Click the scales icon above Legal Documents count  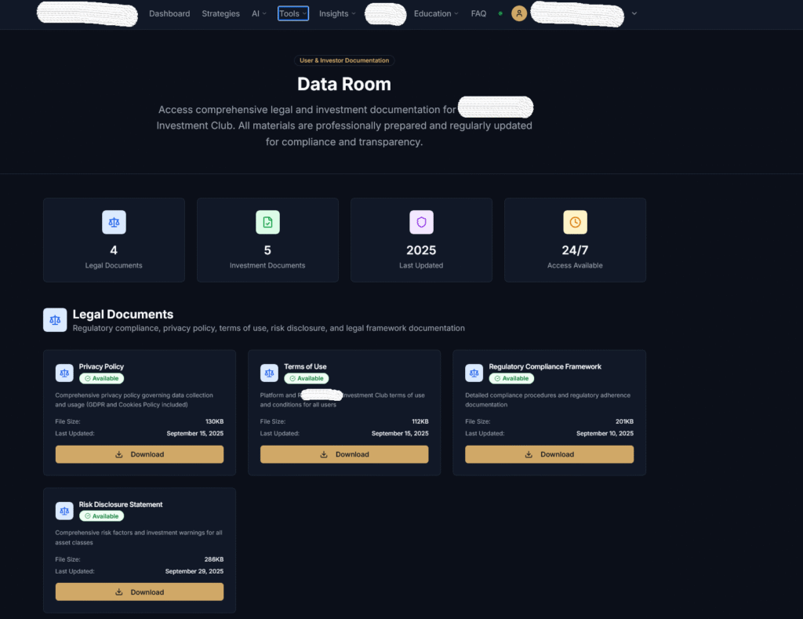[114, 222]
